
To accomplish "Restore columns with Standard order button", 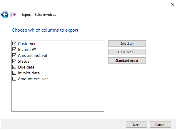I will 127,61.
